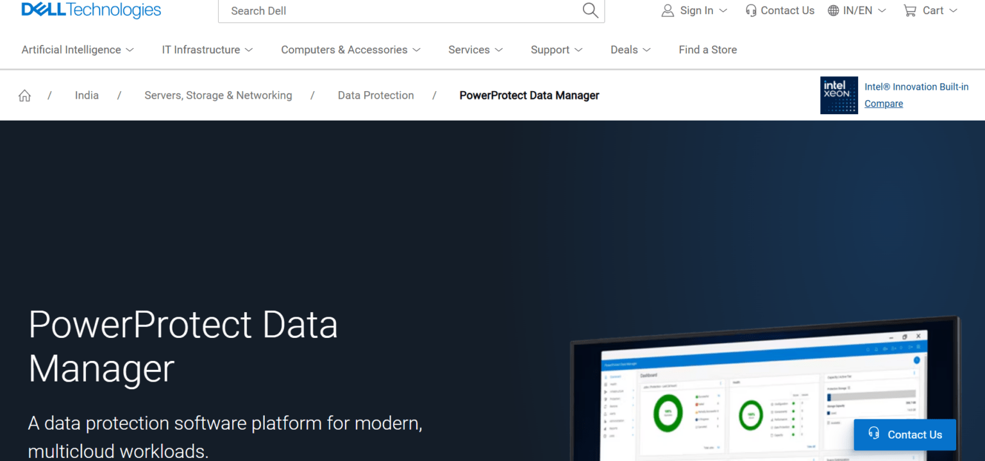Click the Compare link near the Intel badge
The width and height of the screenshot is (985, 461).
coord(883,103)
